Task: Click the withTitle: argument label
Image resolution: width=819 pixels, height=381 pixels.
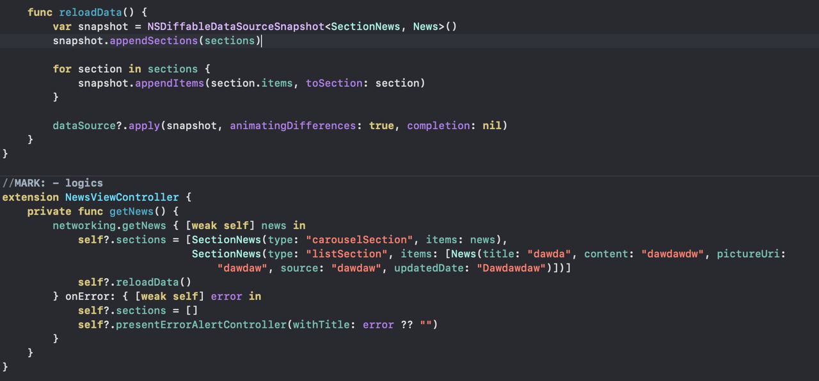Action: click(325, 324)
